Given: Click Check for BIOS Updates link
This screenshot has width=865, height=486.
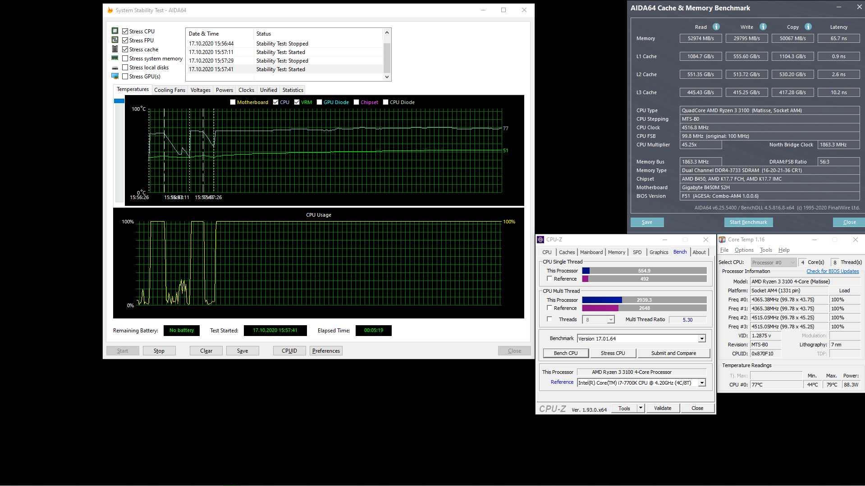Looking at the screenshot, I should click(x=833, y=271).
